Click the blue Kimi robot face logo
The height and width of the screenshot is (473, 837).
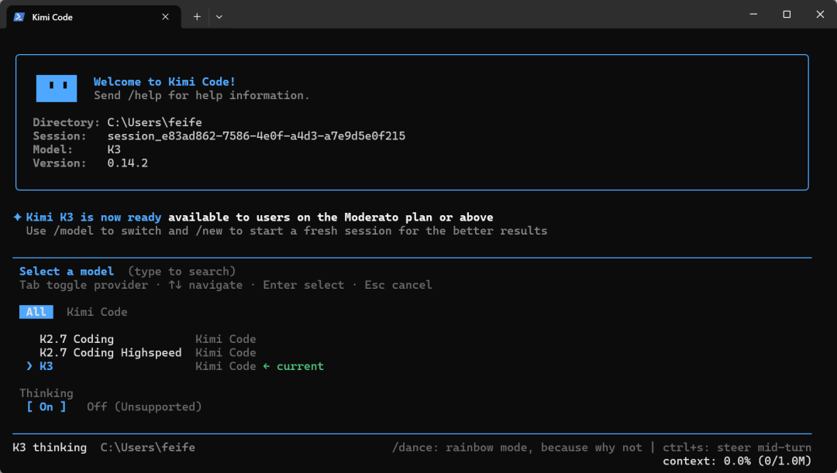coord(57,88)
